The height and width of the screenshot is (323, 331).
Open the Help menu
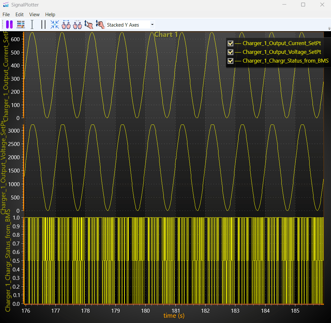[x=50, y=15]
